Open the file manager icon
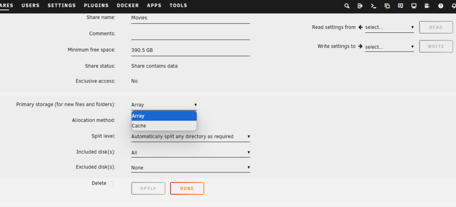Screen dimensions: 456x207 [x=387, y=6]
